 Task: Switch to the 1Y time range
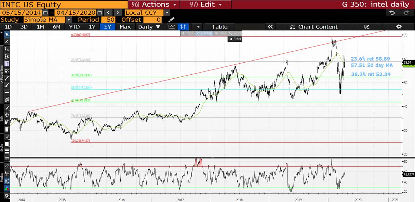click(92, 27)
